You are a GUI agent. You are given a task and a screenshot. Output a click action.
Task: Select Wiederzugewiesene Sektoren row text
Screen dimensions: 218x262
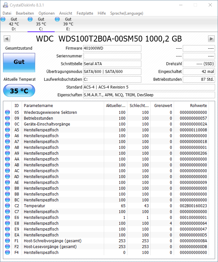click(x=50, y=112)
